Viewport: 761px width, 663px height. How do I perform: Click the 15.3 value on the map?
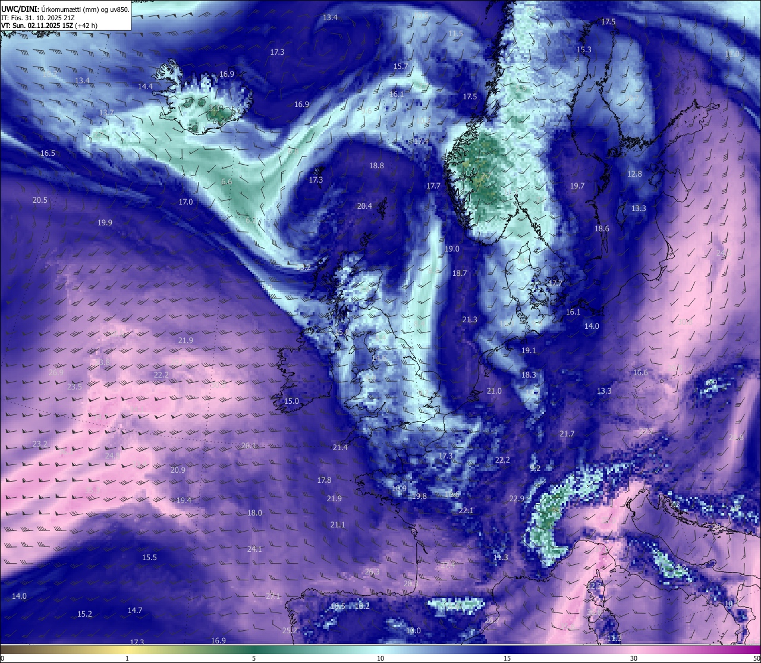584,49
